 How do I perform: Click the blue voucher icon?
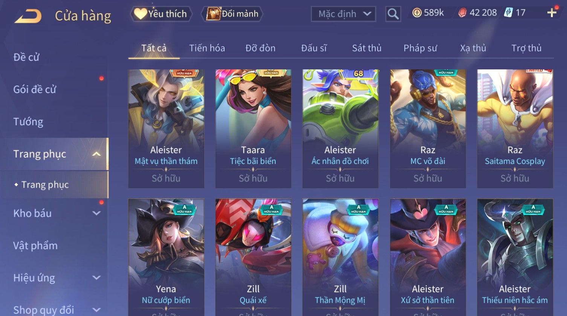coord(509,13)
